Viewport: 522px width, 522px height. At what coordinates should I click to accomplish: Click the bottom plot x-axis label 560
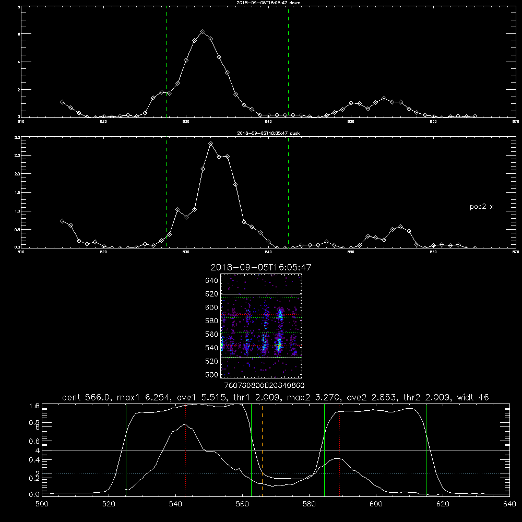(242, 504)
